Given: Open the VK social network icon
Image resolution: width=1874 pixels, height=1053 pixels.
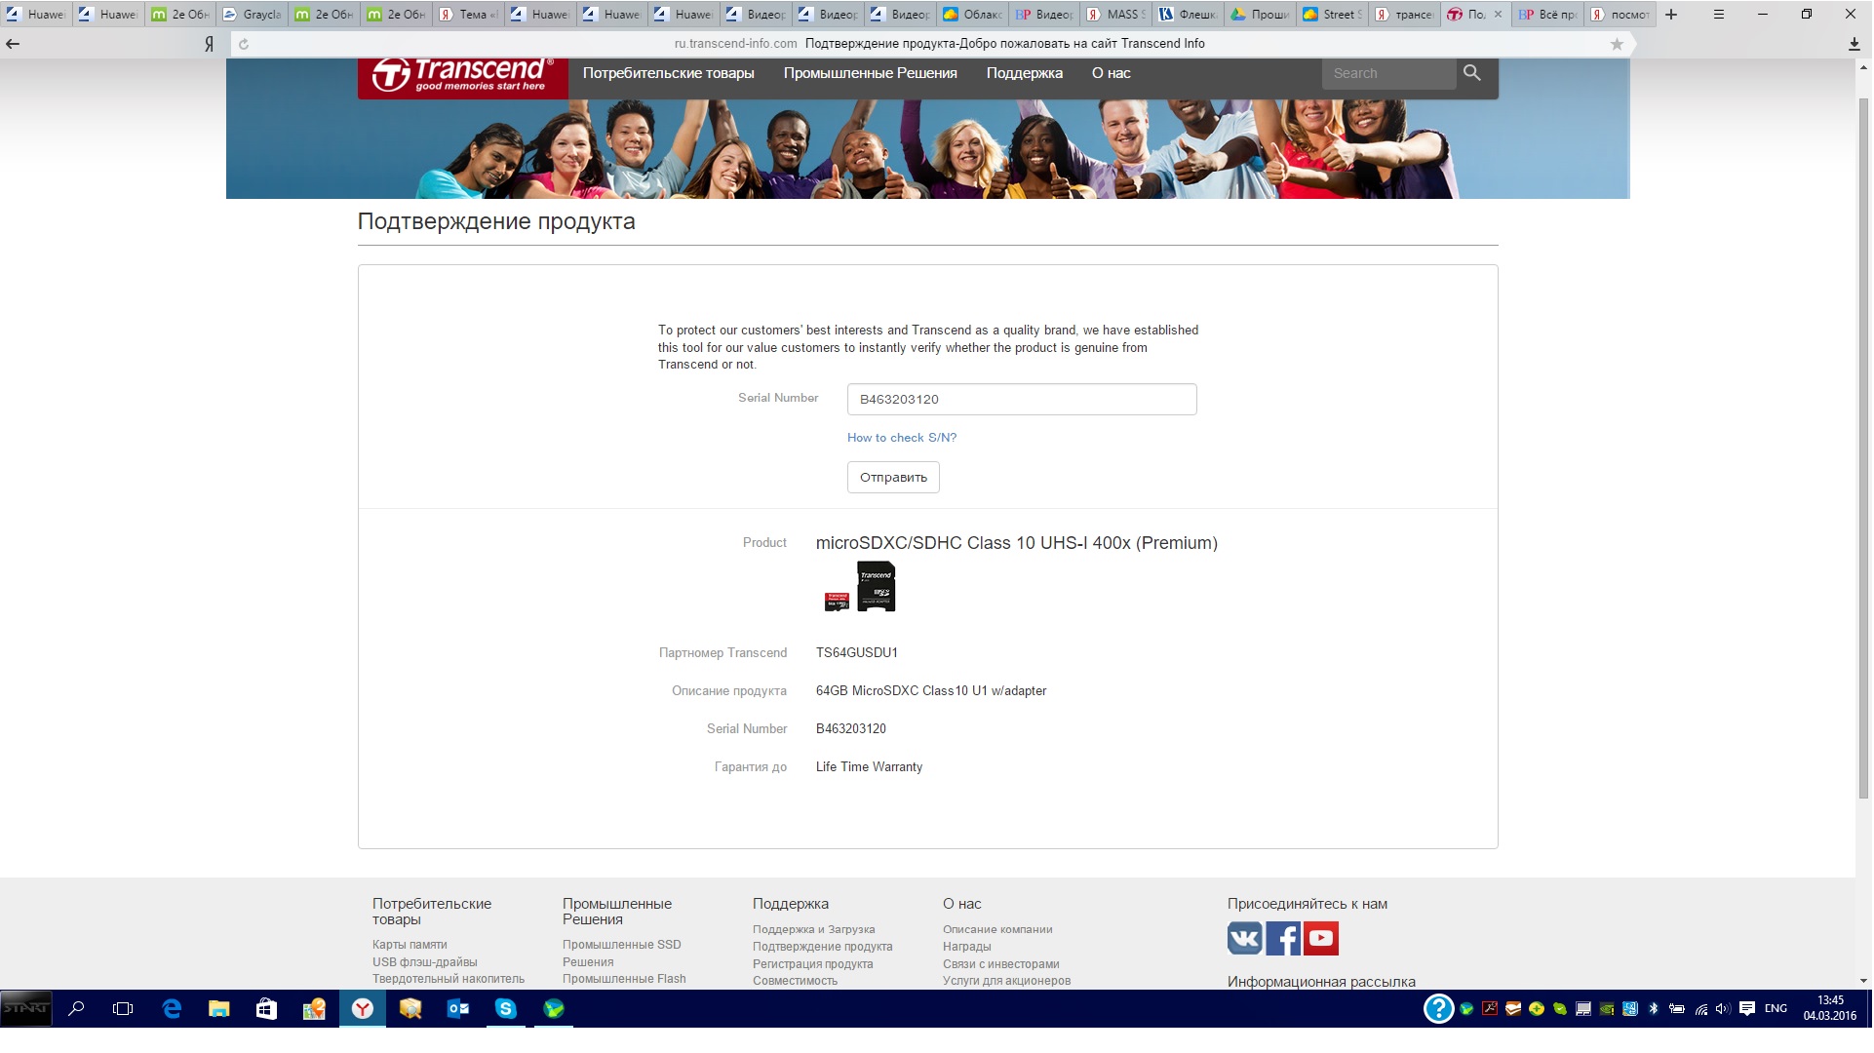Looking at the screenshot, I should pyautogui.click(x=1244, y=939).
